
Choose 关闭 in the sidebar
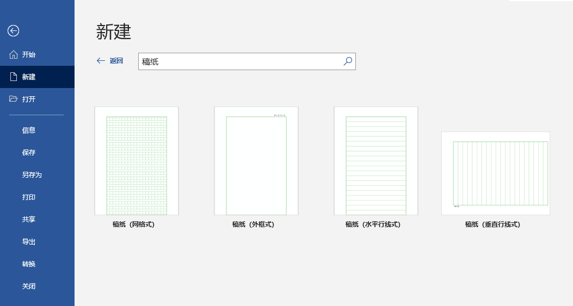[x=37, y=286]
